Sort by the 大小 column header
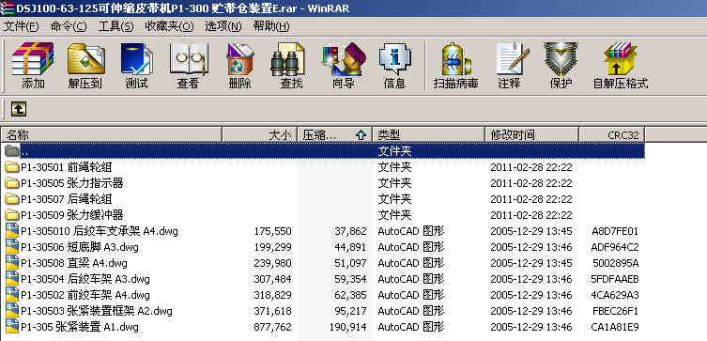 click(x=260, y=134)
